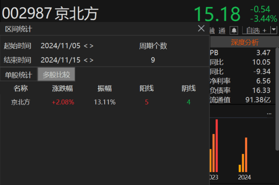Click the -0.54 price change

tap(260, 9)
